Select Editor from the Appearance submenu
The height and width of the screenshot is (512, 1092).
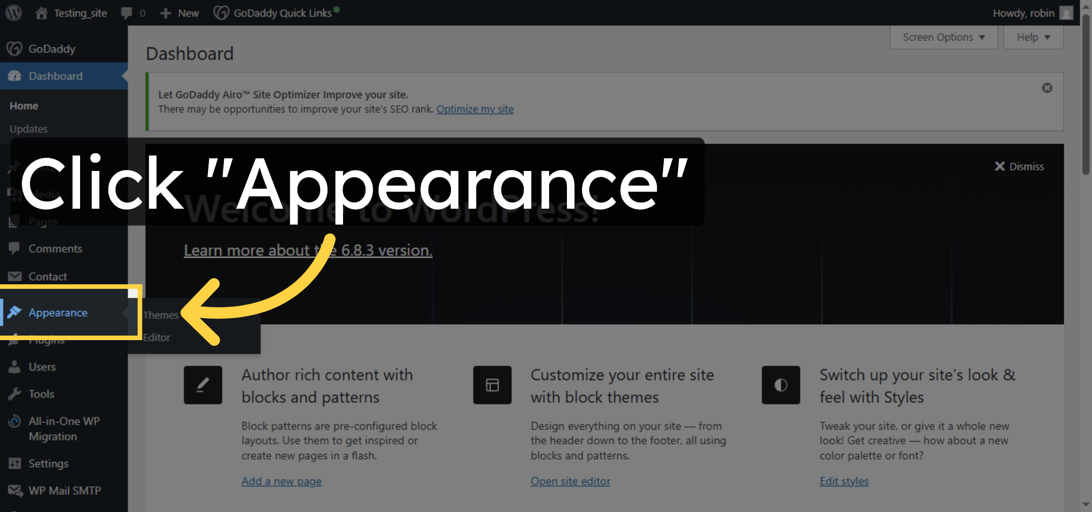point(156,337)
